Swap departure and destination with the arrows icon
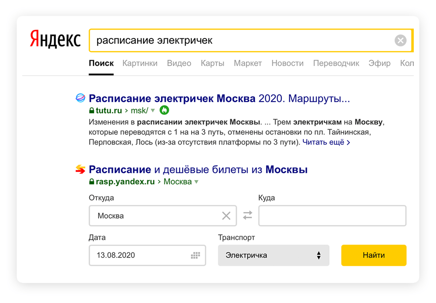The height and width of the screenshot is (303, 436). tap(247, 216)
